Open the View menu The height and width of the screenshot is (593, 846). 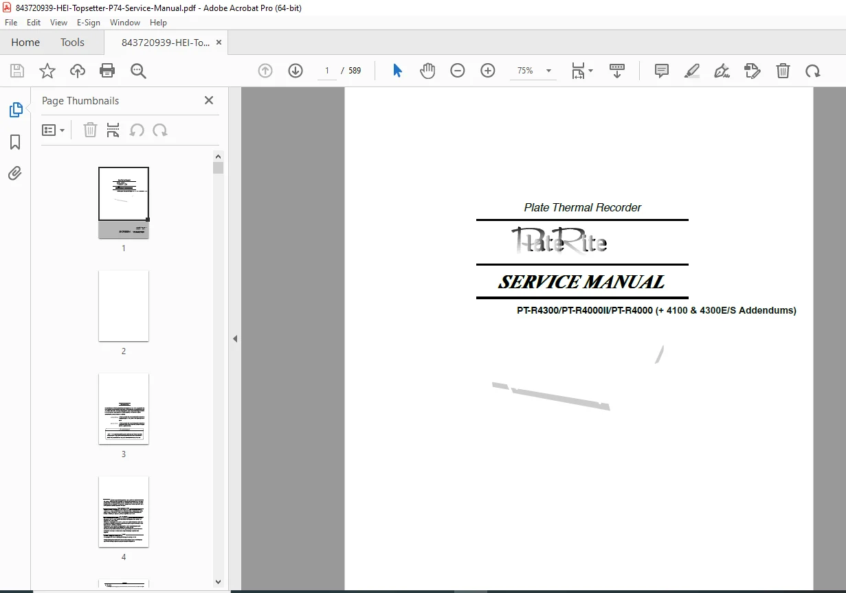click(x=59, y=23)
